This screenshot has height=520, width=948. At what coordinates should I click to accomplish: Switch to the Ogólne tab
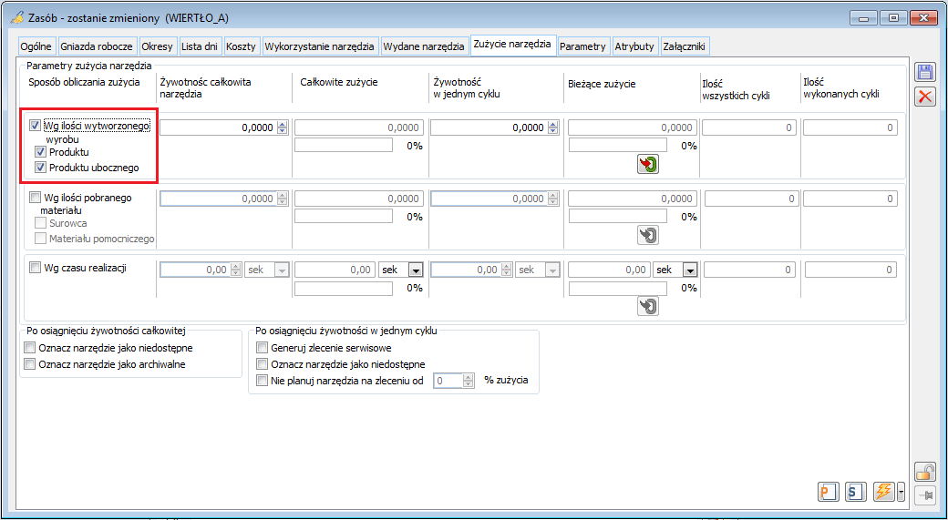pos(37,46)
